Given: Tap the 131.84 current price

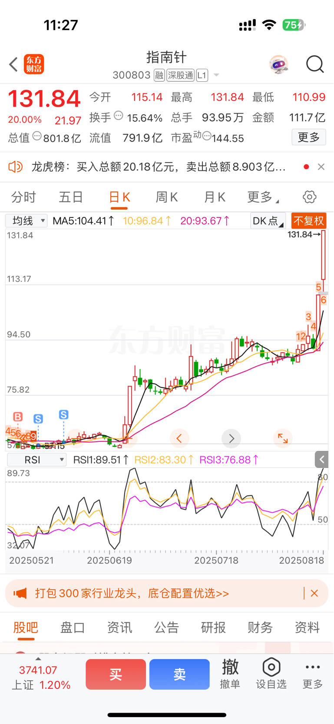Looking at the screenshot, I should (44, 99).
